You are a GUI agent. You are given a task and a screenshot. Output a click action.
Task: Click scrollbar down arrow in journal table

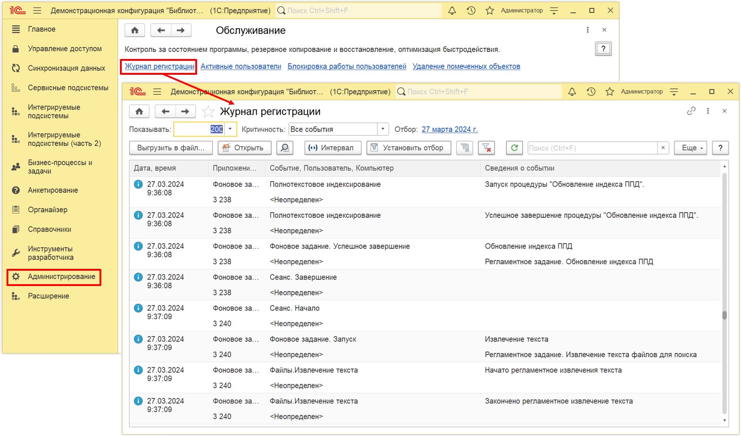(724, 420)
